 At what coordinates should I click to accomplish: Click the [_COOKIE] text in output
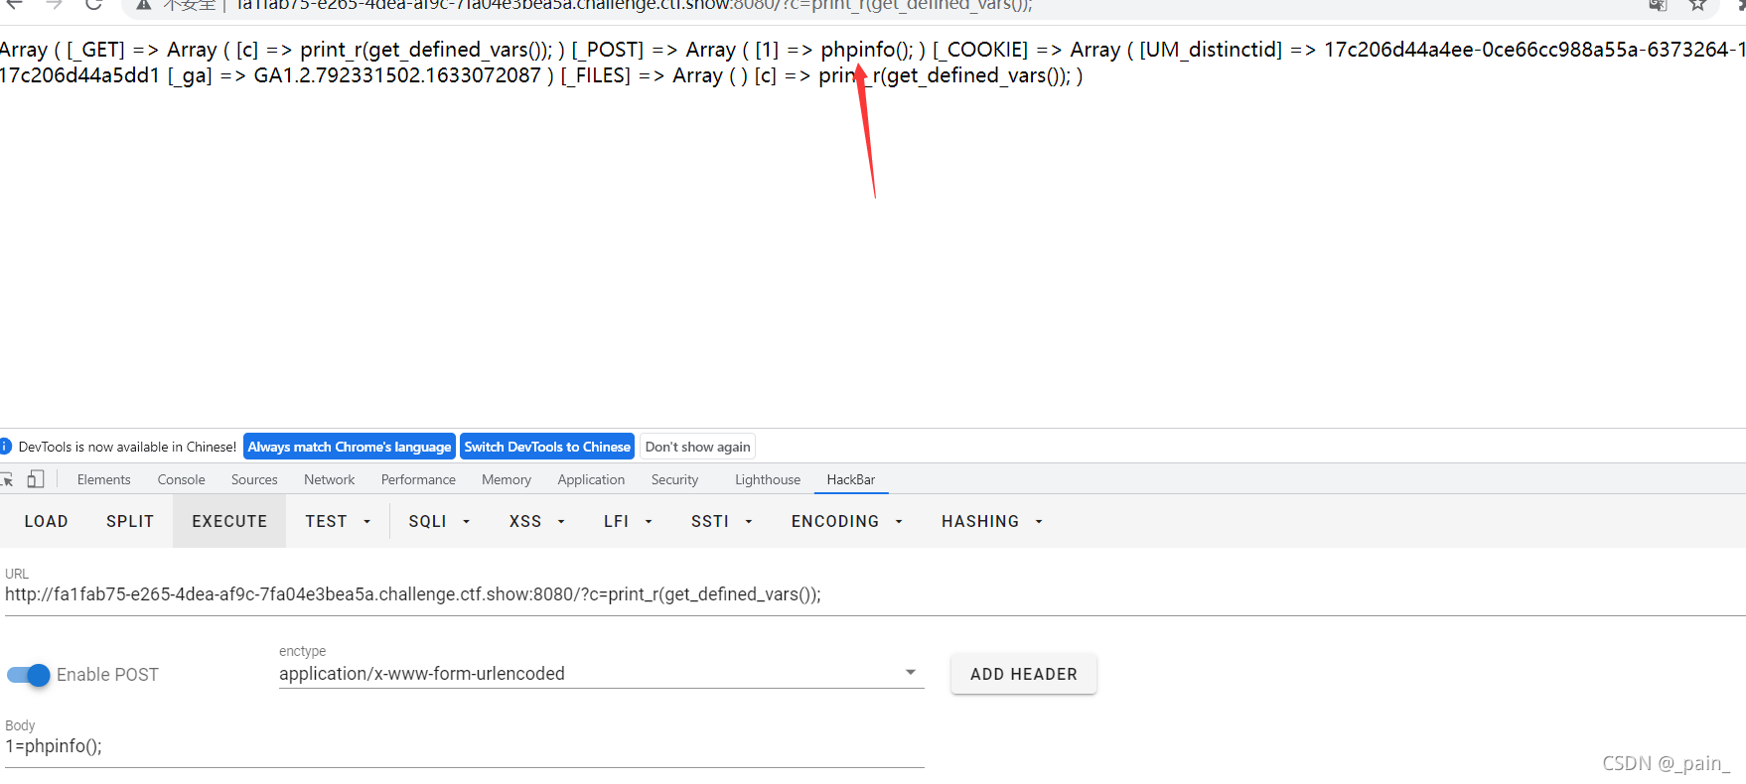click(x=980, y=50)
